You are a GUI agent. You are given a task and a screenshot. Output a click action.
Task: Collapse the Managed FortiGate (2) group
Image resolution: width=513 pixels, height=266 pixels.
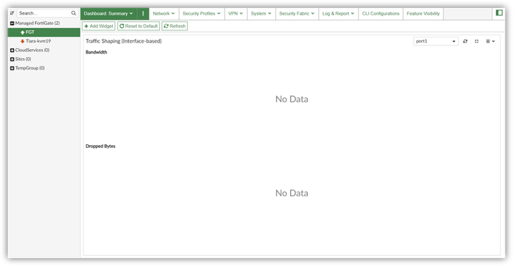coord(12,23)
